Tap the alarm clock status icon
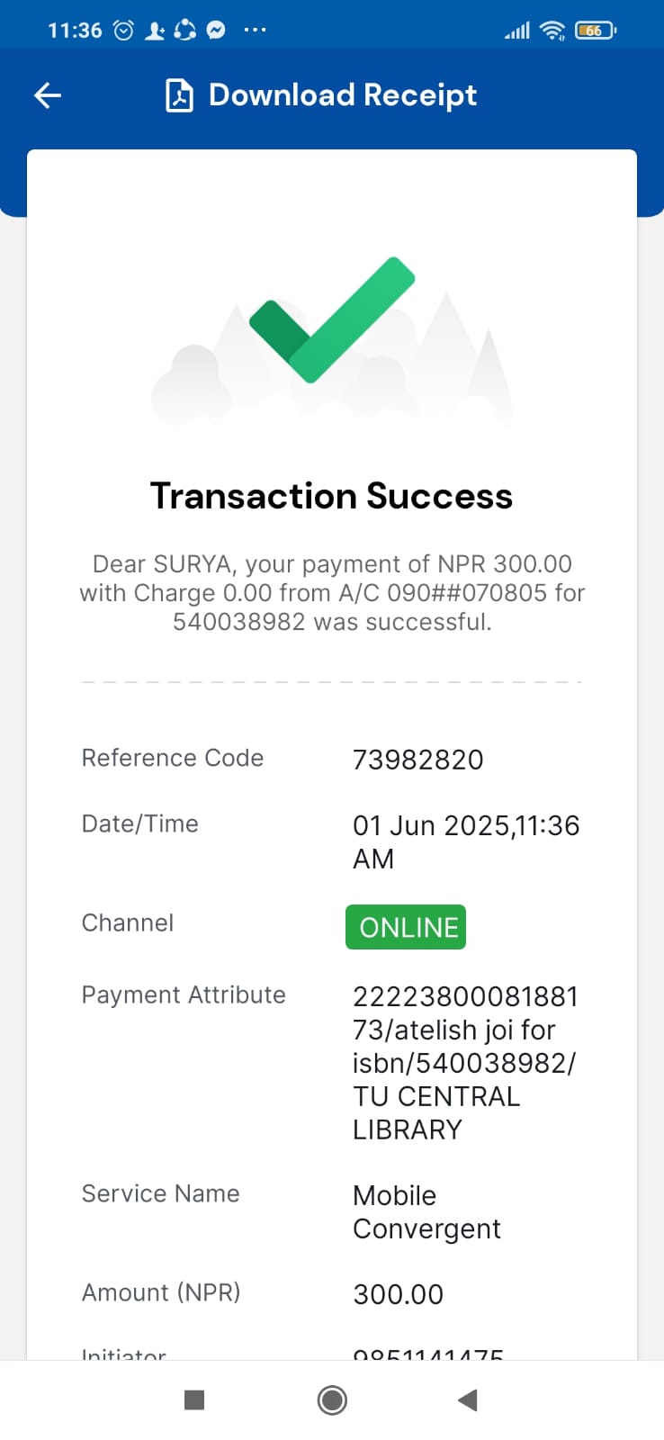The width and height of the screenshot is (664, 1440). [124, 31]
